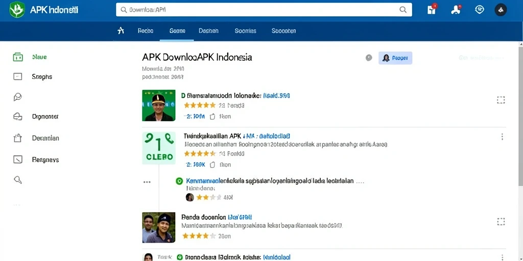Switch to the Gome tab

177,31
